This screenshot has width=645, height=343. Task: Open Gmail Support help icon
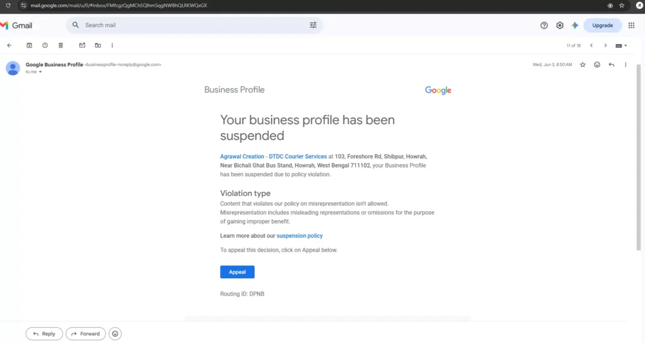tap(544, 25)
